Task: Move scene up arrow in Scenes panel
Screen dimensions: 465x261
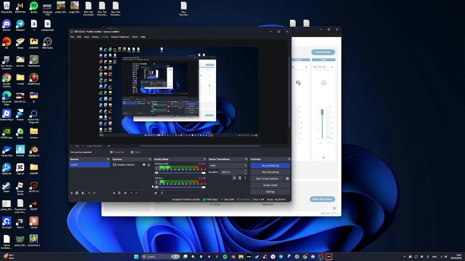Action: 89,193
